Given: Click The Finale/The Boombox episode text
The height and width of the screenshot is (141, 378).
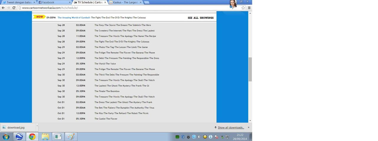Looking at the screenshot, I should [x=107, y=91].
